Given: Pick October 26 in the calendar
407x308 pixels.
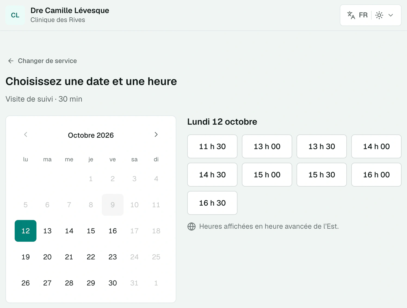Looking at the screenshot, I should click(26, 283).
